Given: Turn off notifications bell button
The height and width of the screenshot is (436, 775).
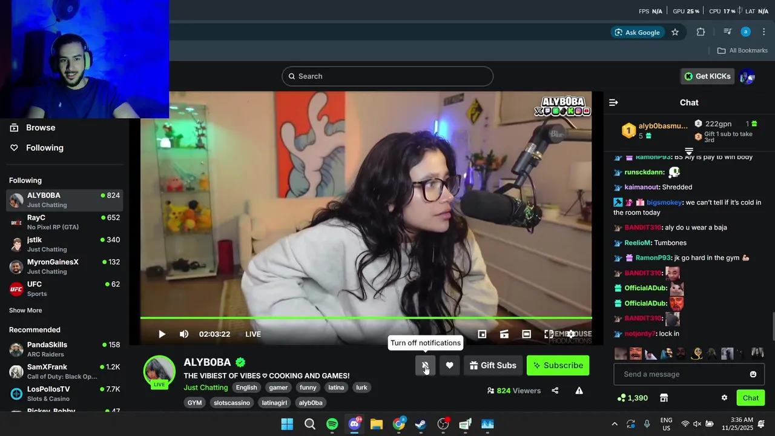Looking at the screenshot, I should click(425, 365).
